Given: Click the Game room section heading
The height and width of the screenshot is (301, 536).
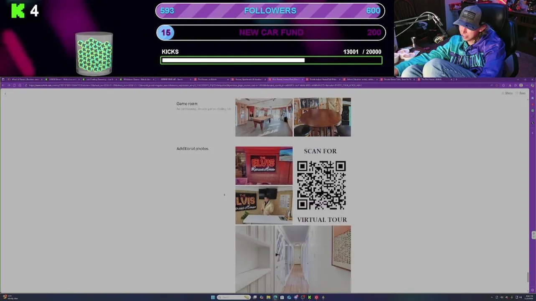Looking at the screenshot, I should (187, 104).
